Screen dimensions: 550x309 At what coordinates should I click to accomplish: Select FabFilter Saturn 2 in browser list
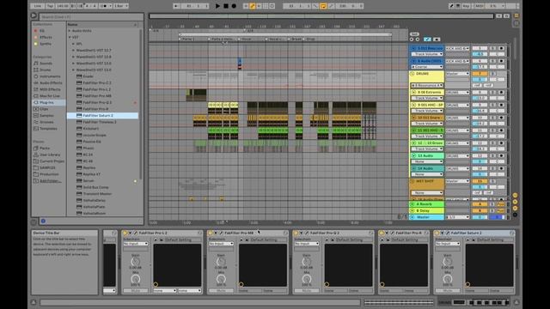[x=98, y=116]
